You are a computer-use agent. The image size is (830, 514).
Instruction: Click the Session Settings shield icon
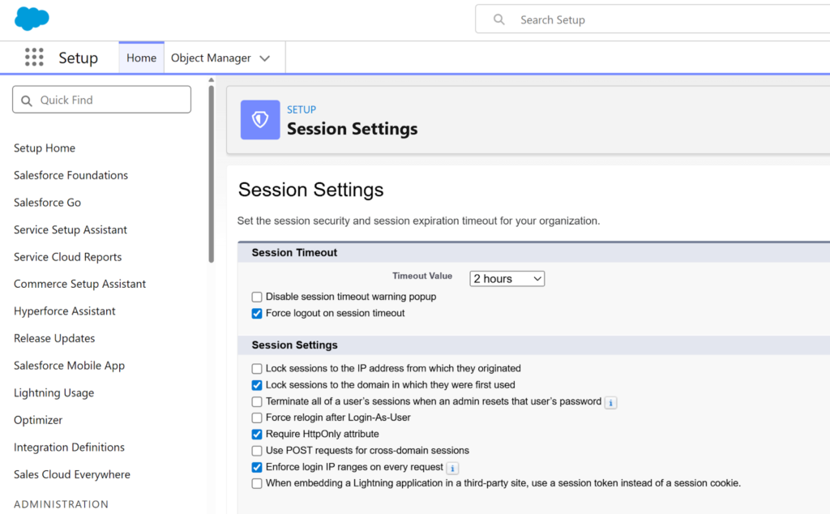pos(260,120)
